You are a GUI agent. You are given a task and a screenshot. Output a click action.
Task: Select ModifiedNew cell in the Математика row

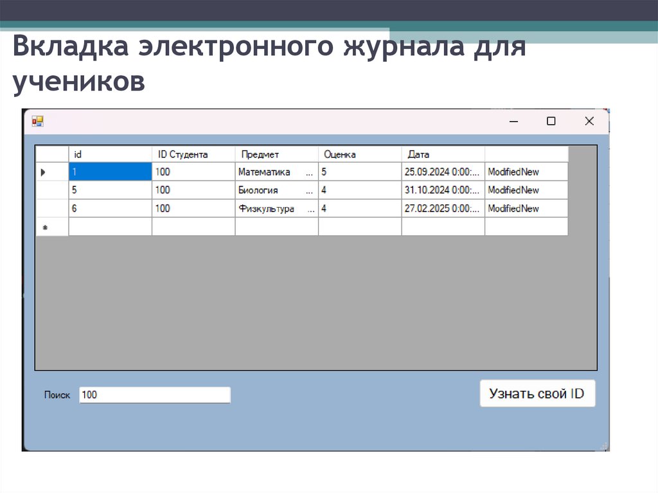click(x=526, y=172)
